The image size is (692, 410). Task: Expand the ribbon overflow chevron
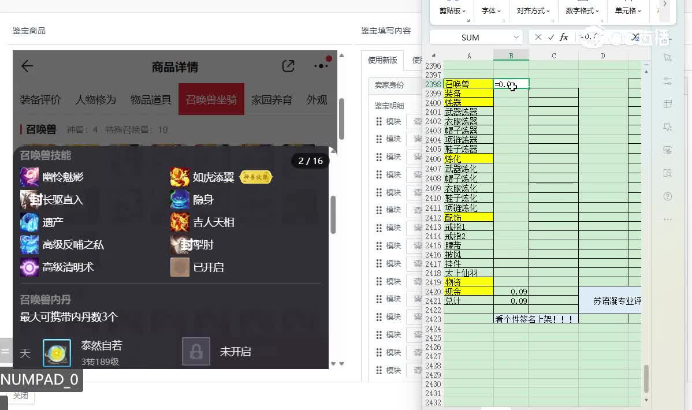(665, 4)
